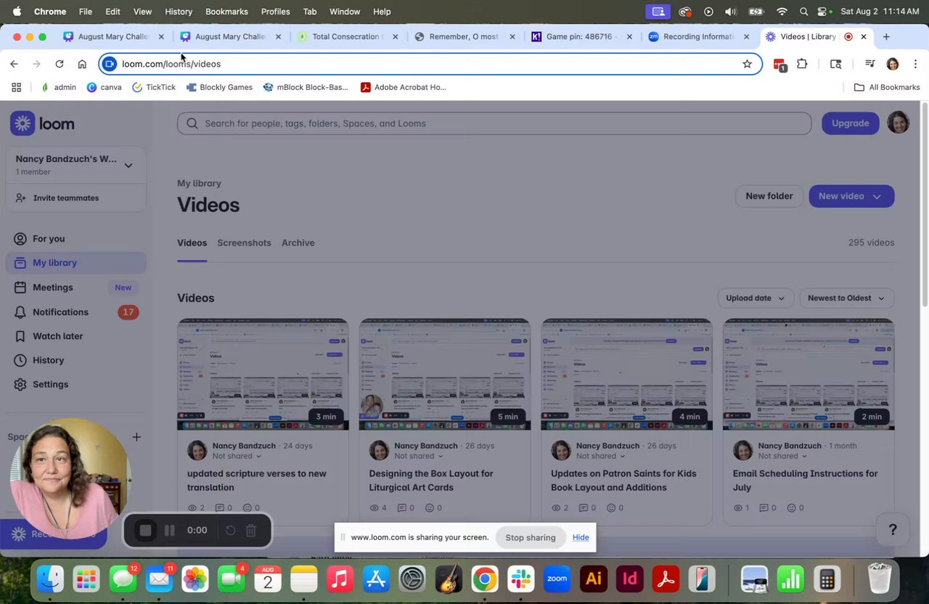The image size is (929, 604).
Task: Delete the recording with the trash icon
Action: click(250, 531)
